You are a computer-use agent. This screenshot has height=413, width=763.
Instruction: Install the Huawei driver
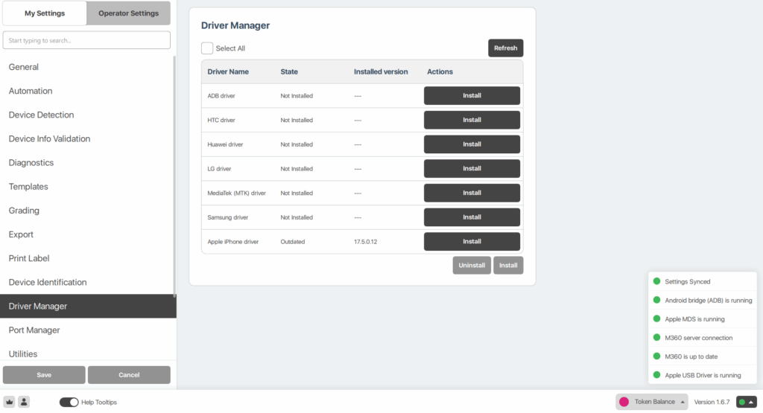472,144
